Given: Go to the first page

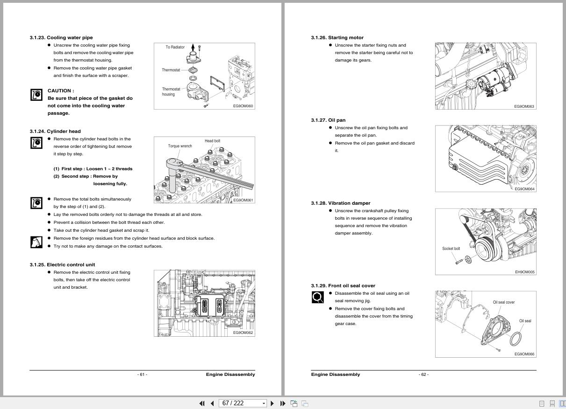Looking at the screenshot, I should (202, 403).
